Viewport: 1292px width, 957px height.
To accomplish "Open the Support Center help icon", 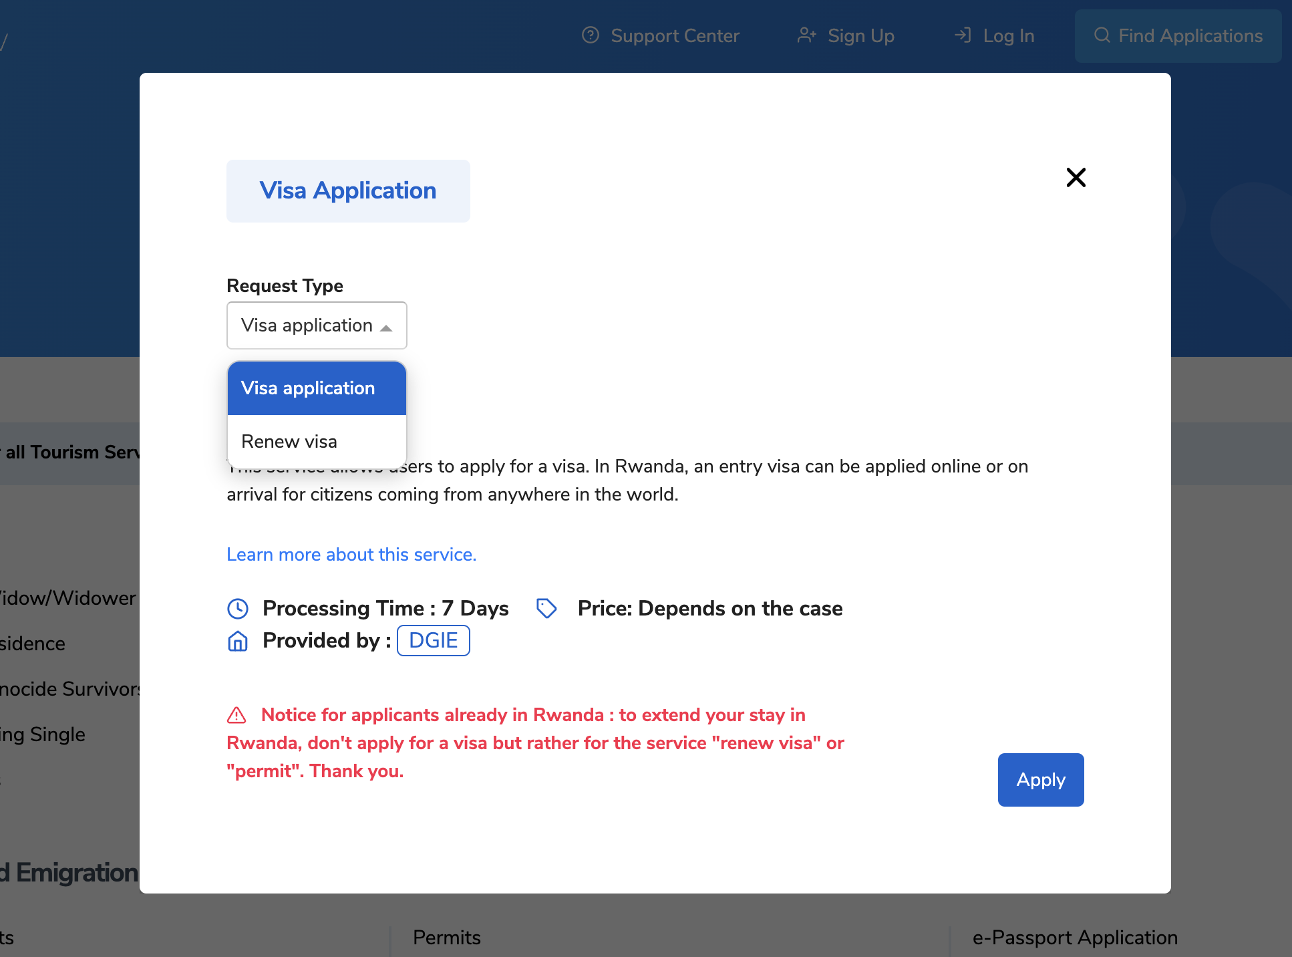I will tap(591, 35).
